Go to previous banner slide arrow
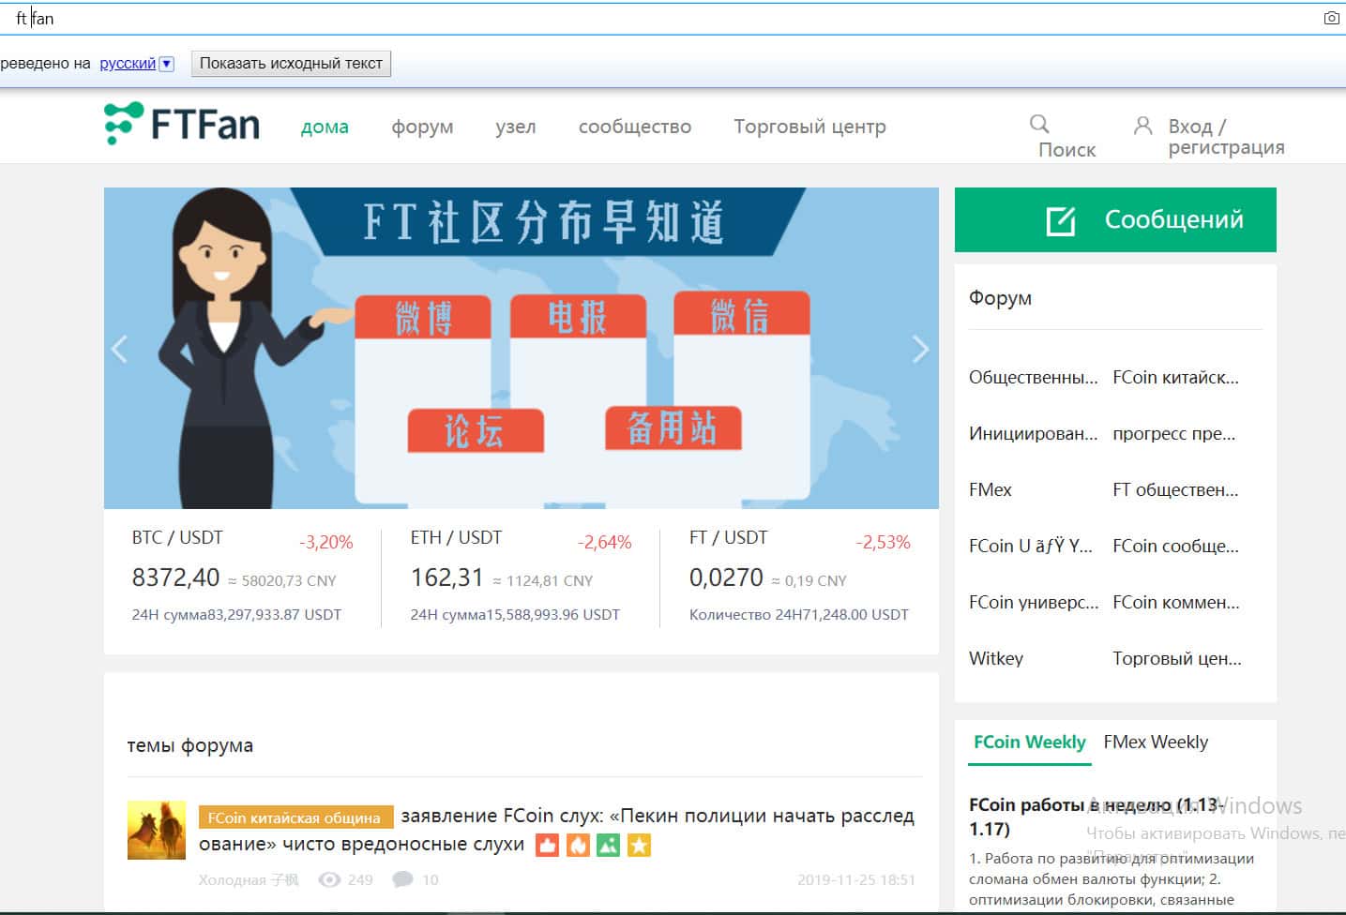This screenshot has height=915, width=1346. tap(119, 349)
